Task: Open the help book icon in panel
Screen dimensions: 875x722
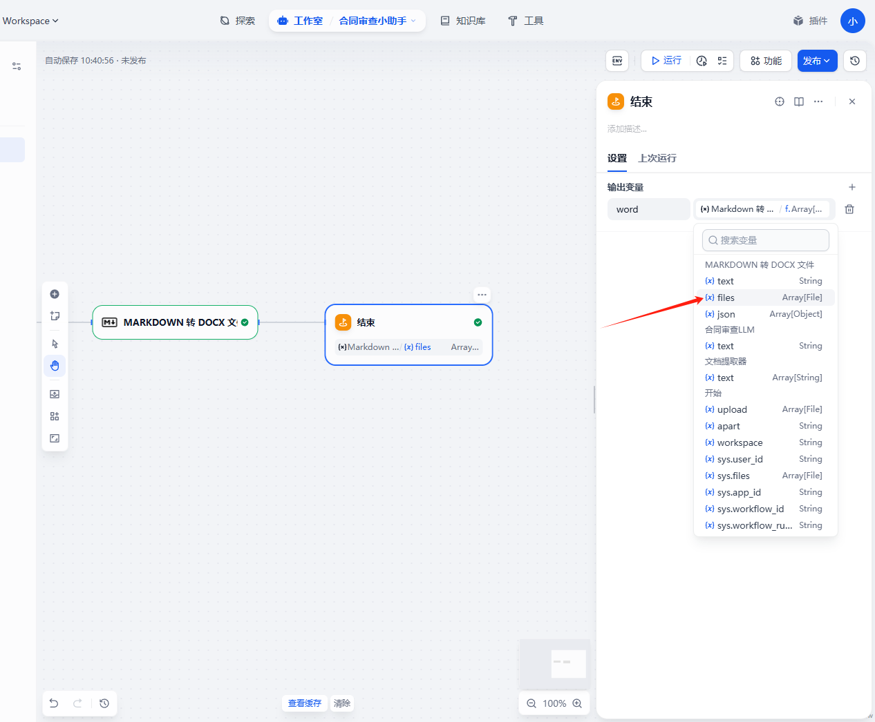Action: coord(799,101)
